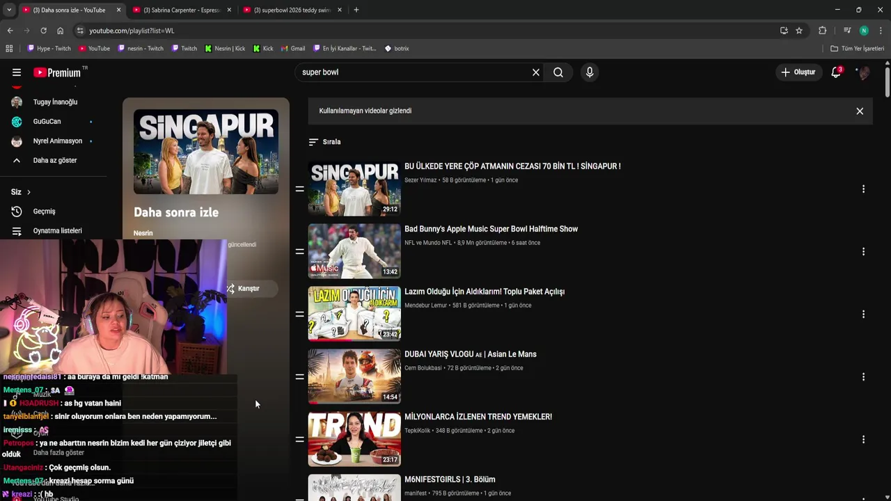This screenshot has height=501, width=891.
Task: Open Nyrel Animasyon subscription
Action: tap(57, 141)
